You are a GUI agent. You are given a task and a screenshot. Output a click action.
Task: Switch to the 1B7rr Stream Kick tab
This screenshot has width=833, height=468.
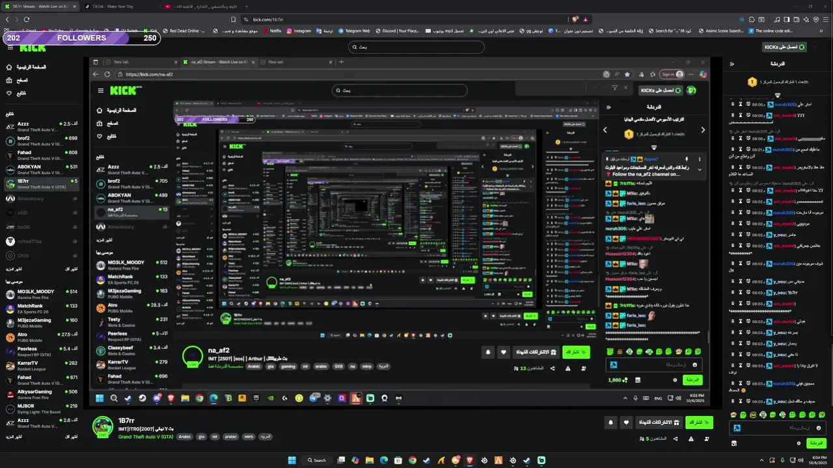tap(40, 6)
